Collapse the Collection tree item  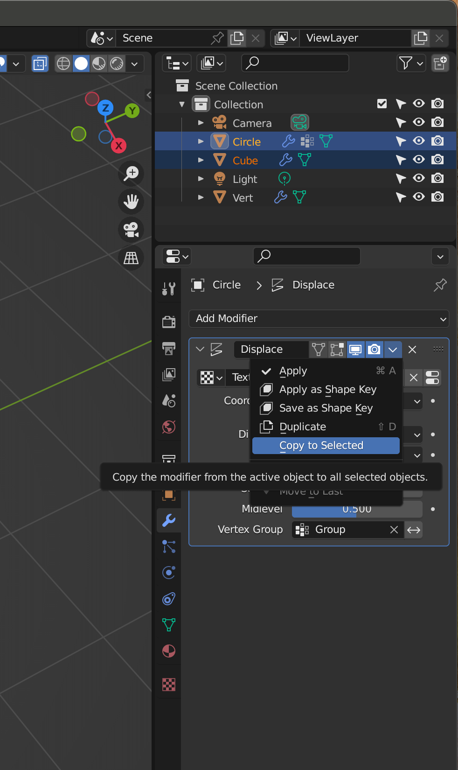coord(182,104)
